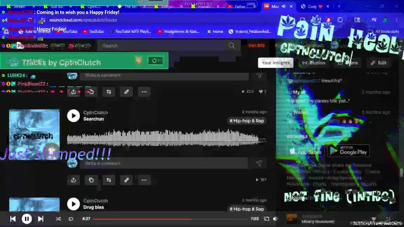Open the Searchun track title link
This screenshot has width=404, height=227.
coord(93,119)
